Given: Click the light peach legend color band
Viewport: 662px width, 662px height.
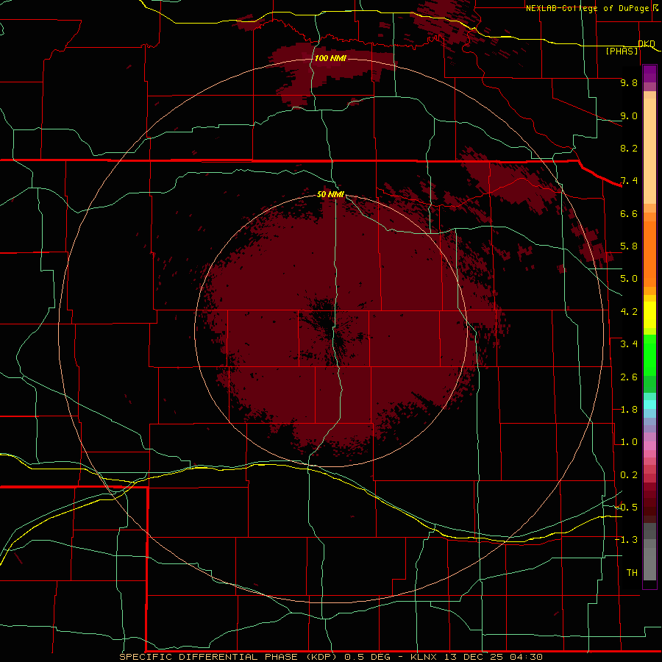Looking at the screenshot, I should 649,152.
